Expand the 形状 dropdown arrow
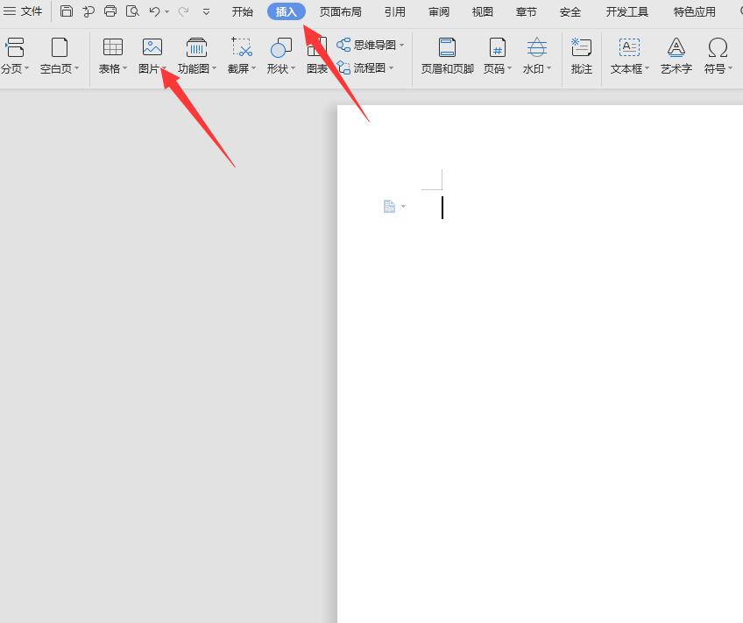The image size is (743, 623). pyautogui.click(x=293, y=68)
